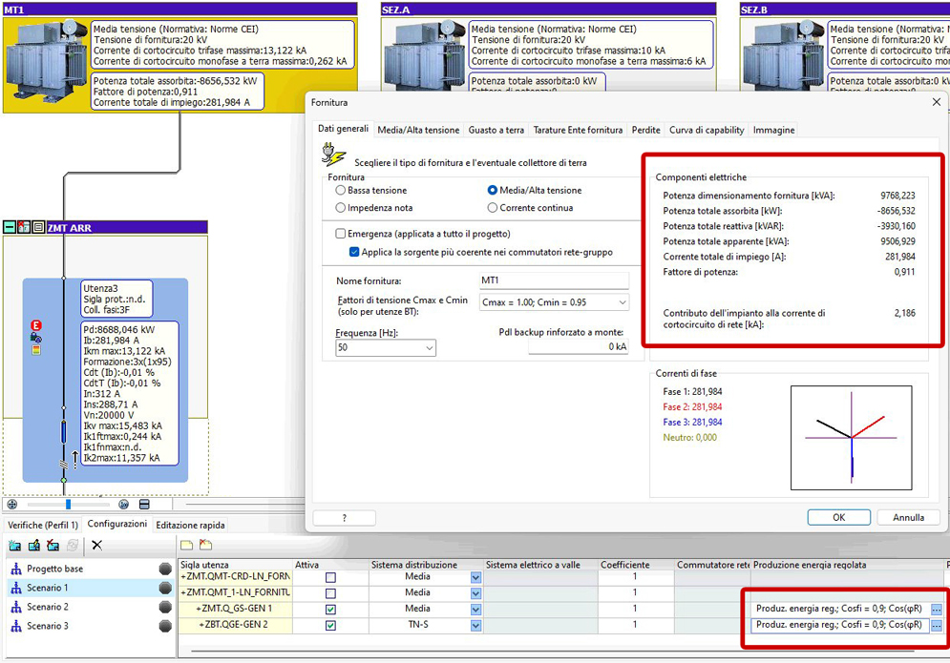Click the MT1 transformer image

point(47,60)
